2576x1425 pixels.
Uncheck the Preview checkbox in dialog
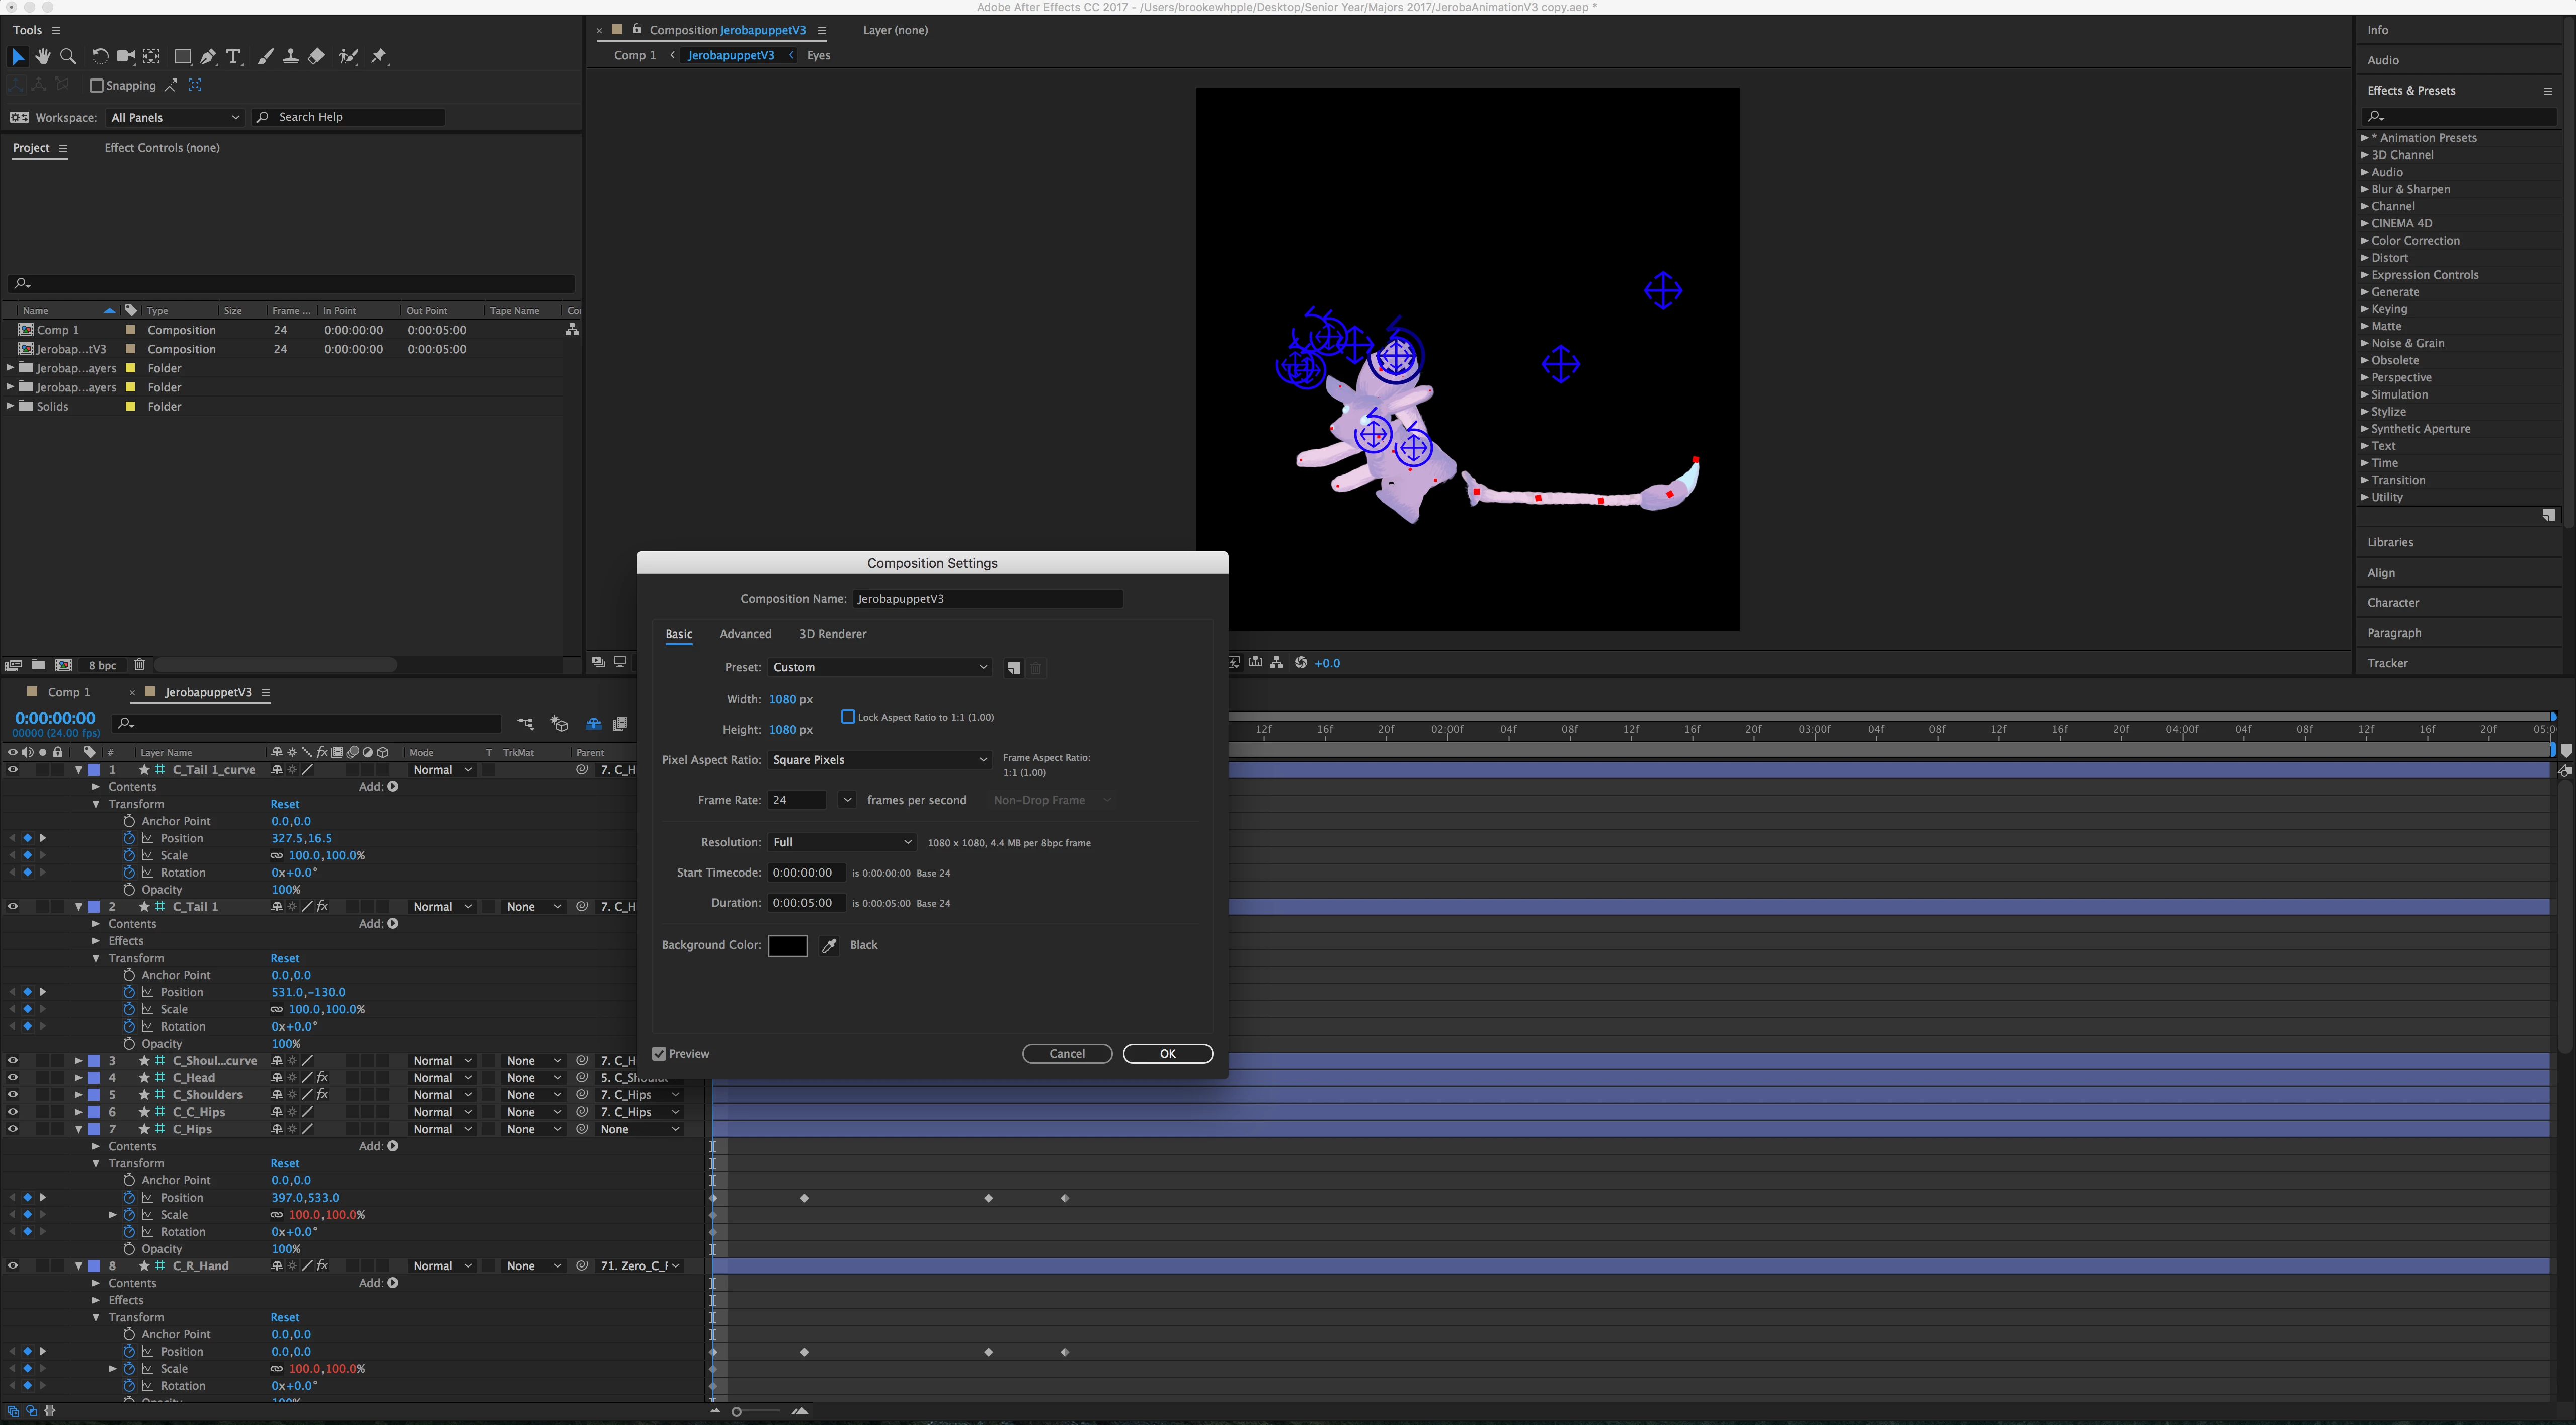click(x=659, y=1054)
